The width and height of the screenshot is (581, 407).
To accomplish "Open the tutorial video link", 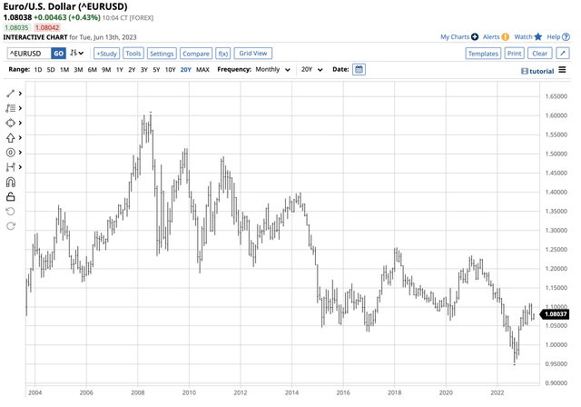I will pyautogui.click(x=537, y=71).
